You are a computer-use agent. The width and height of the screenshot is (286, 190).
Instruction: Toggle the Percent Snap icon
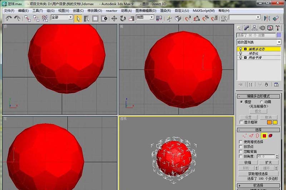[205, 19]
